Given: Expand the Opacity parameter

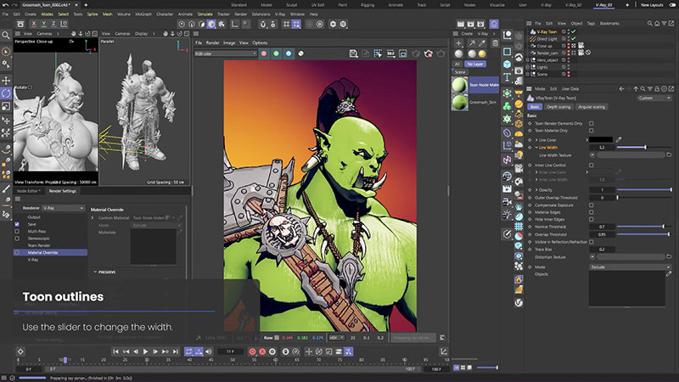Looking at the screenshot, I should (536, 189).
